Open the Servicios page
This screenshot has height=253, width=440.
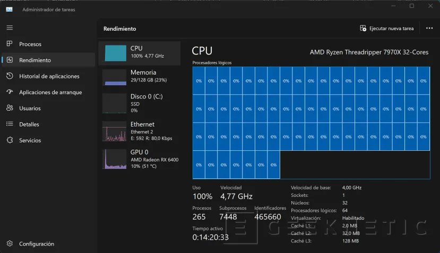coord(48,140)
